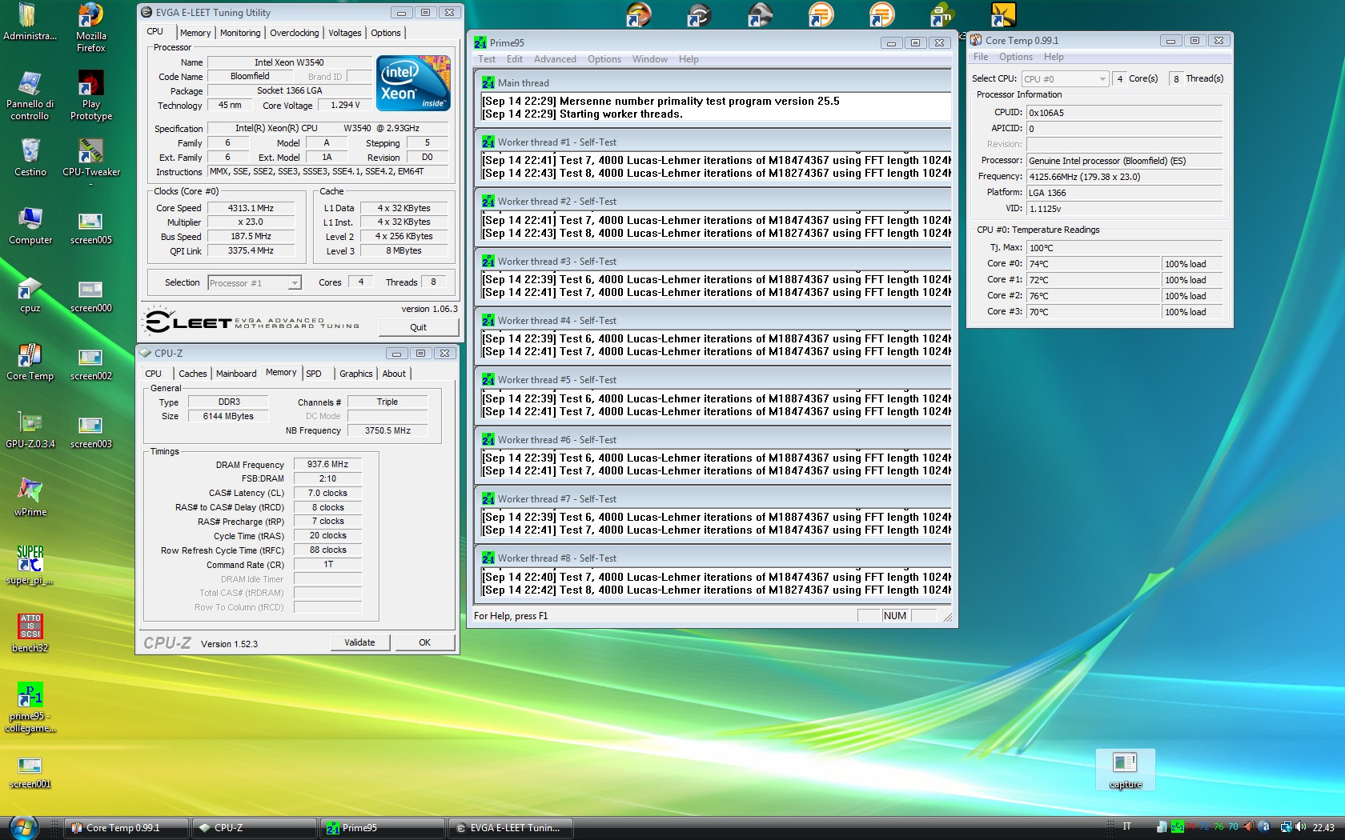This screenshot has width=1345, height=840.
Task: Click the Windows Start orb
Action: tap(23, 827)
